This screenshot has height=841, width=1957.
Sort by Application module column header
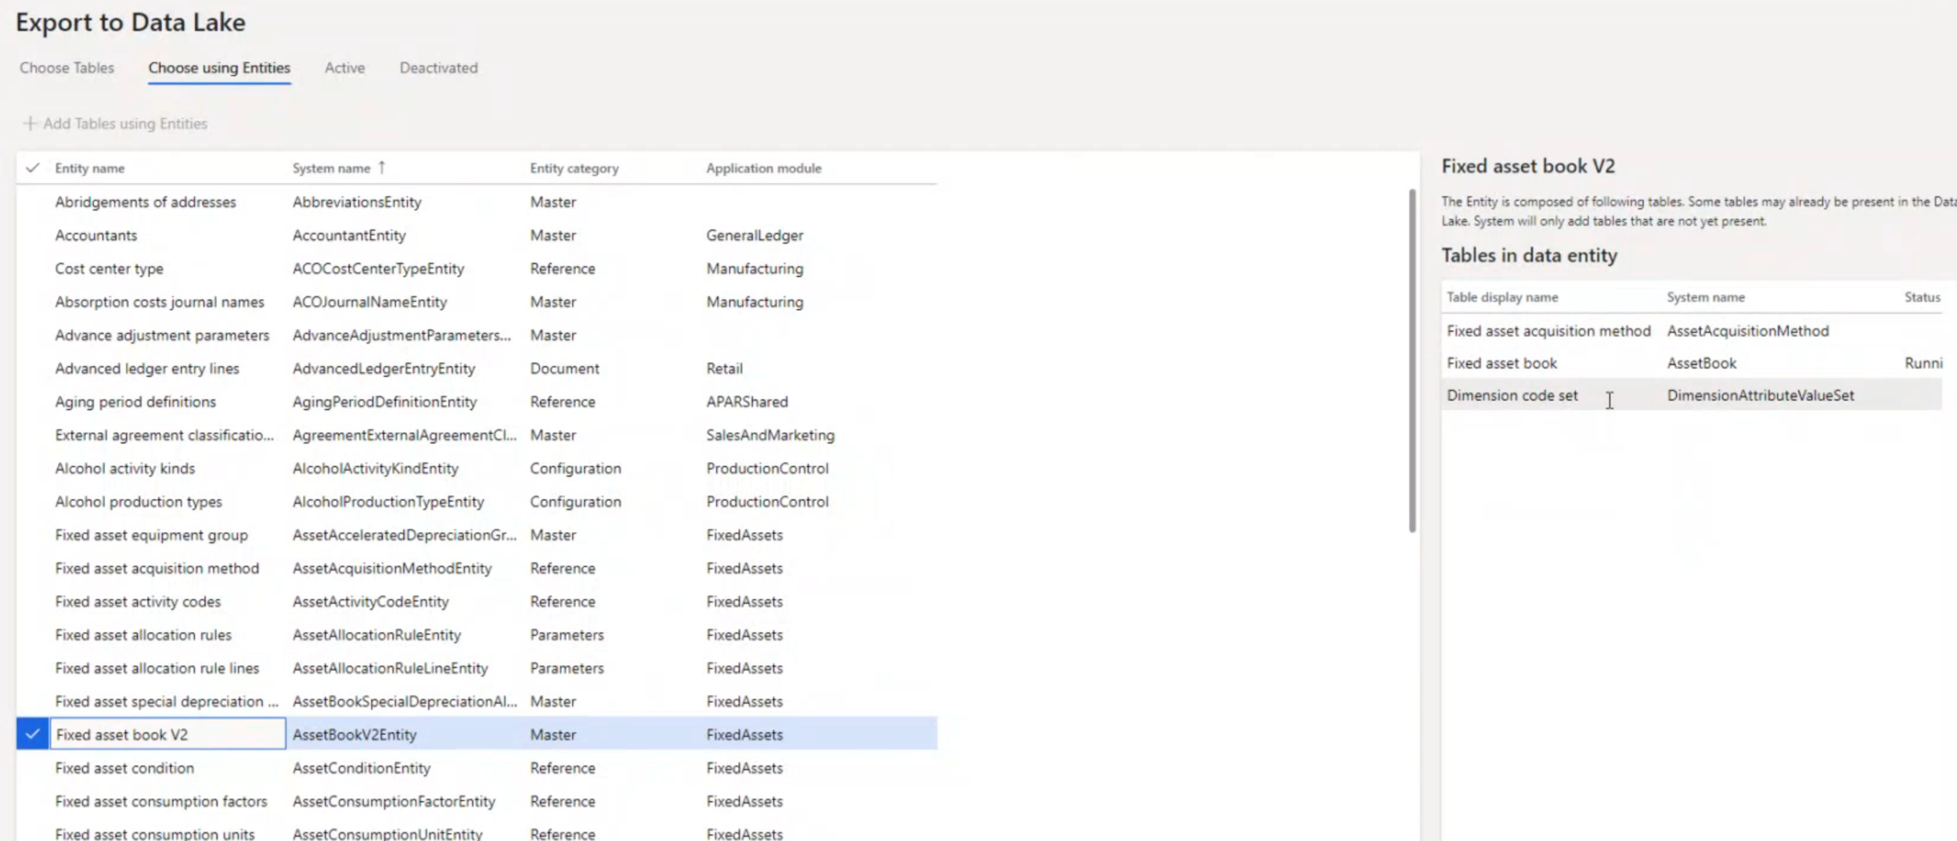pyautogui.click(x=763, y=168)
